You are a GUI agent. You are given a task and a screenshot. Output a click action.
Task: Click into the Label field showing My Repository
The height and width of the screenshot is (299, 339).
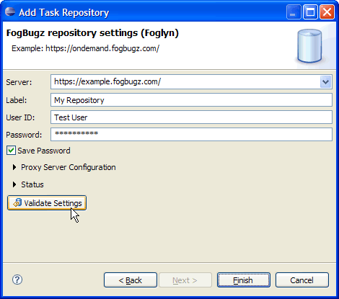tap(191, 100)
